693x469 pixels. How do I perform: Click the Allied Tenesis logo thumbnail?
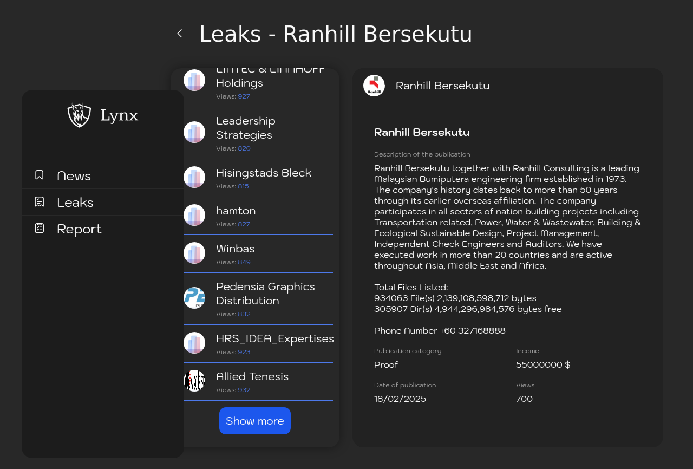pos(194,381)
